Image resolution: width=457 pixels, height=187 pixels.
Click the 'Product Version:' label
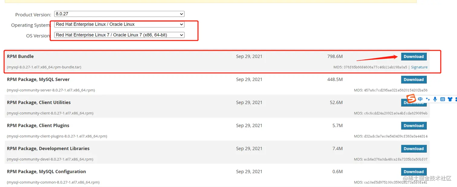pyautogui.click(x=33, y=15)
